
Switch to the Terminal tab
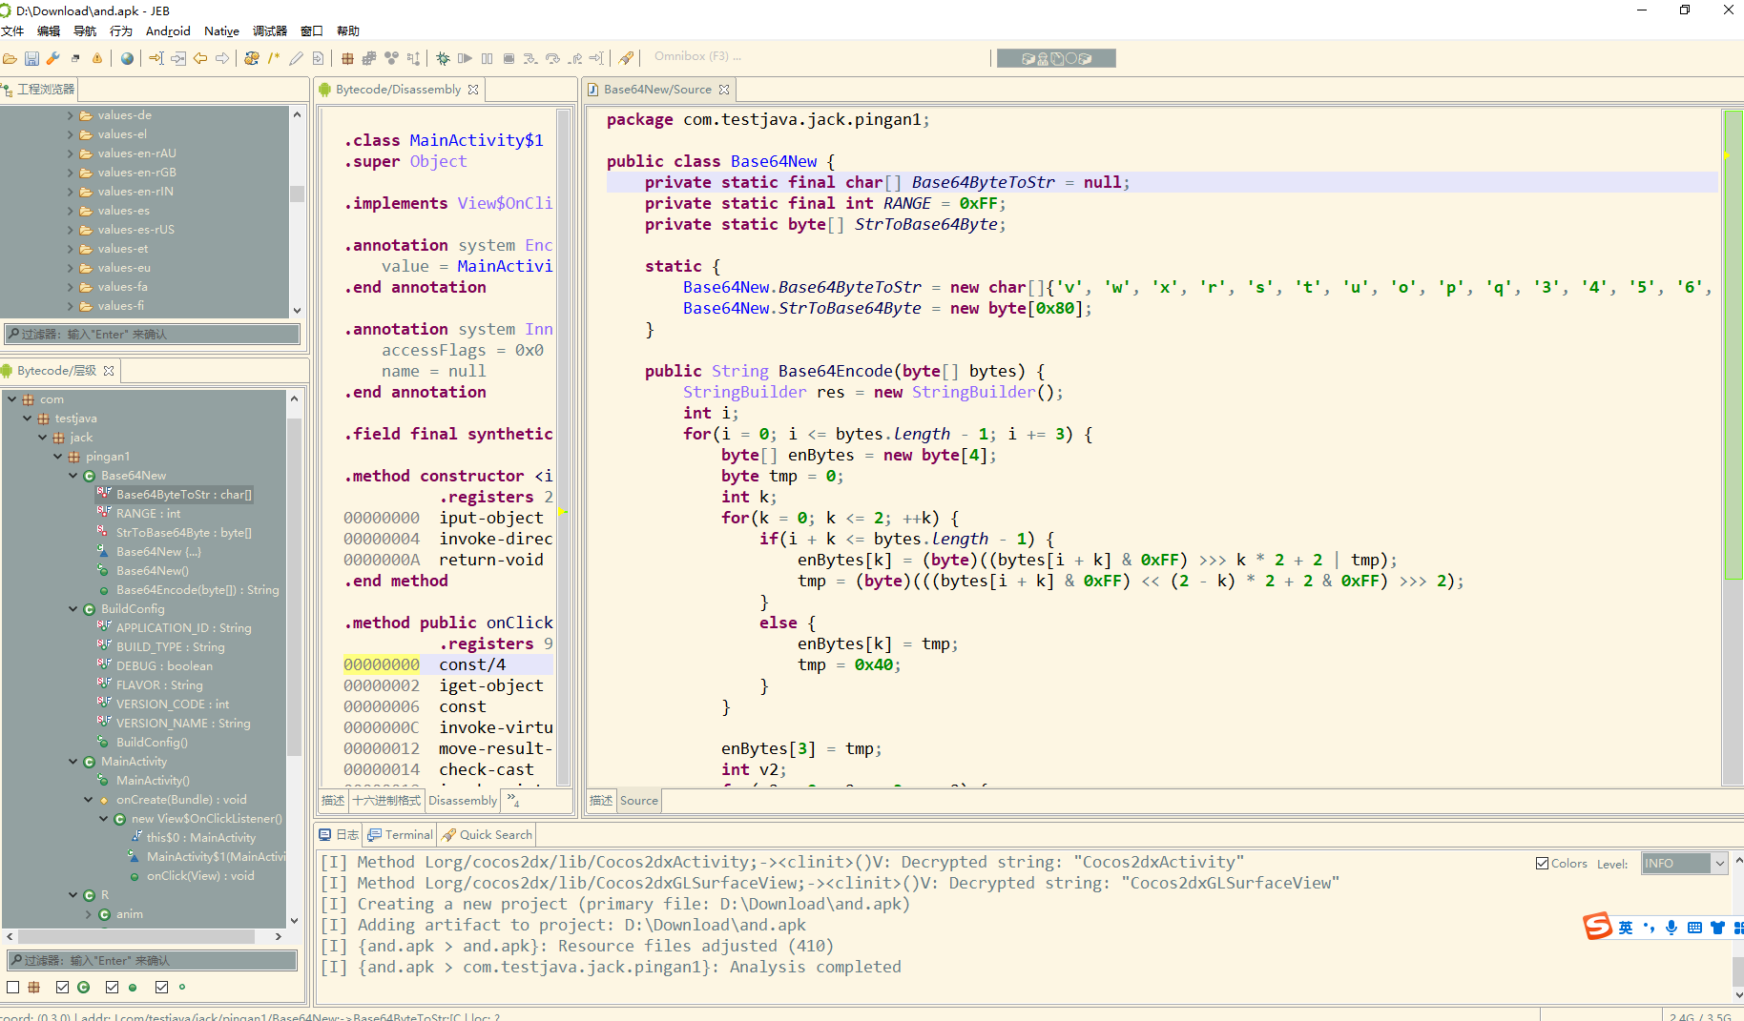401,835
